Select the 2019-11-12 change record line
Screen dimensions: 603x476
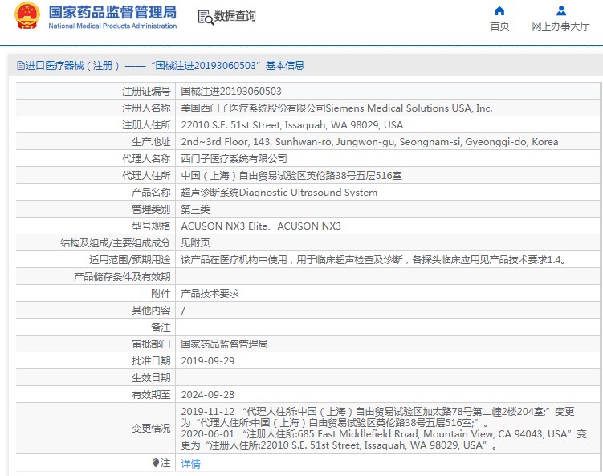[x=377, y=417]
